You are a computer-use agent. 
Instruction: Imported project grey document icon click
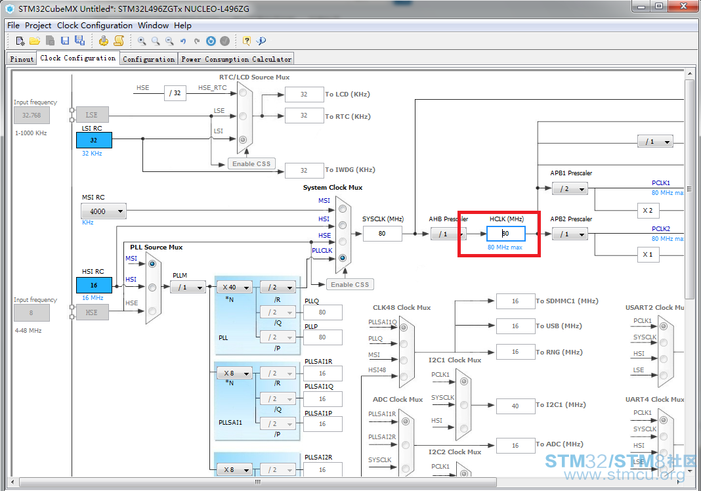(50, 41)
